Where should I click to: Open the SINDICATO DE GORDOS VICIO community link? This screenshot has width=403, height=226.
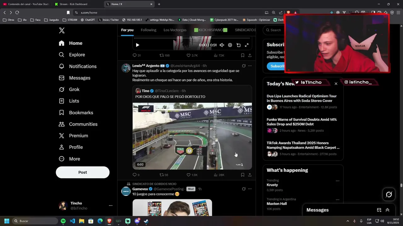154,184
